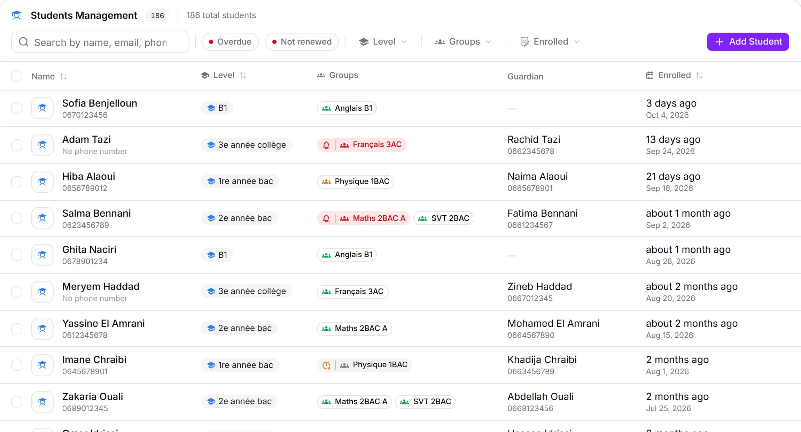Click the Level column sort arrows

pyautogui.click(x=243, y=75)
